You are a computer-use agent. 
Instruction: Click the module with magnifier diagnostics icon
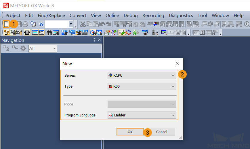[x=155, y=33]
